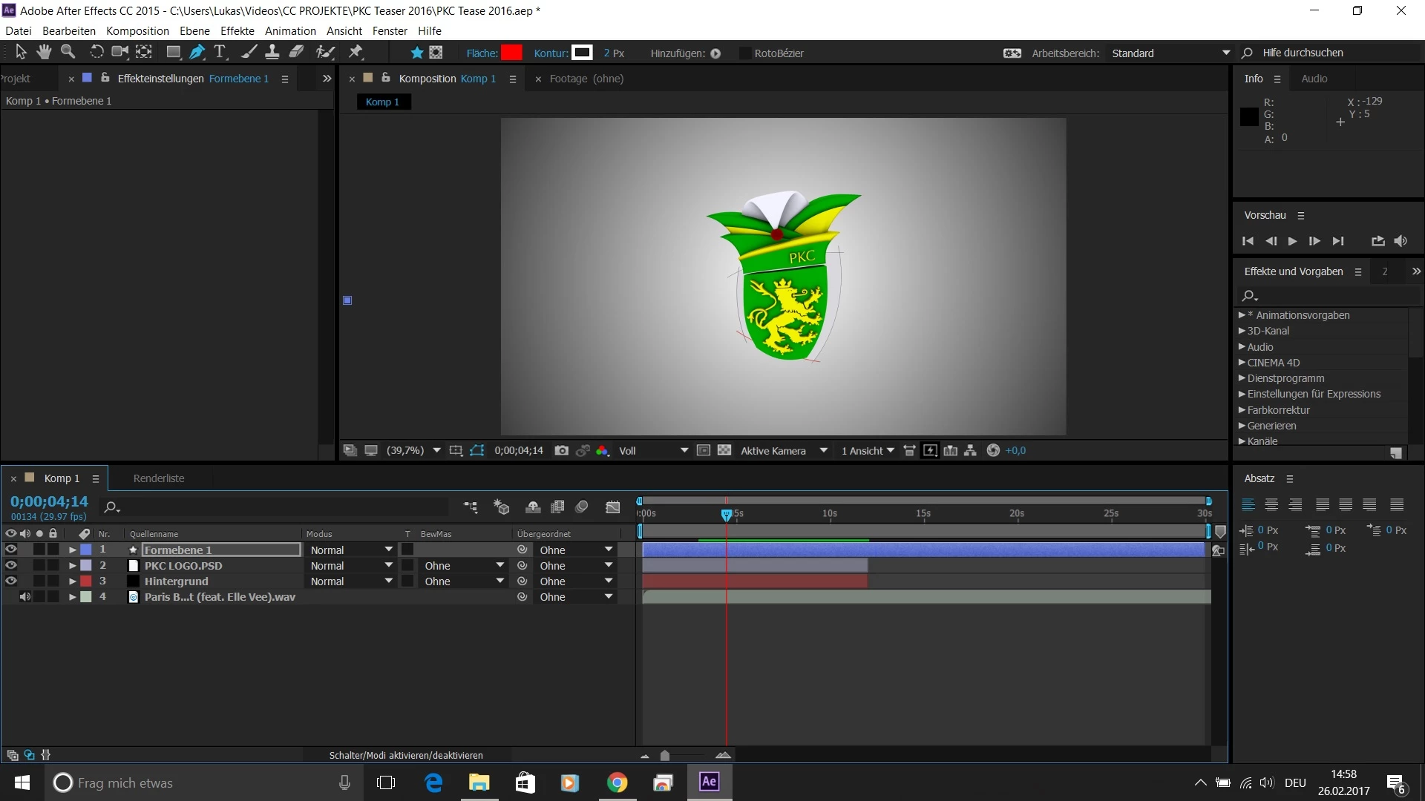Click the red Fläche fill swatch
The image size is (1425, 801).
(511, 53)
